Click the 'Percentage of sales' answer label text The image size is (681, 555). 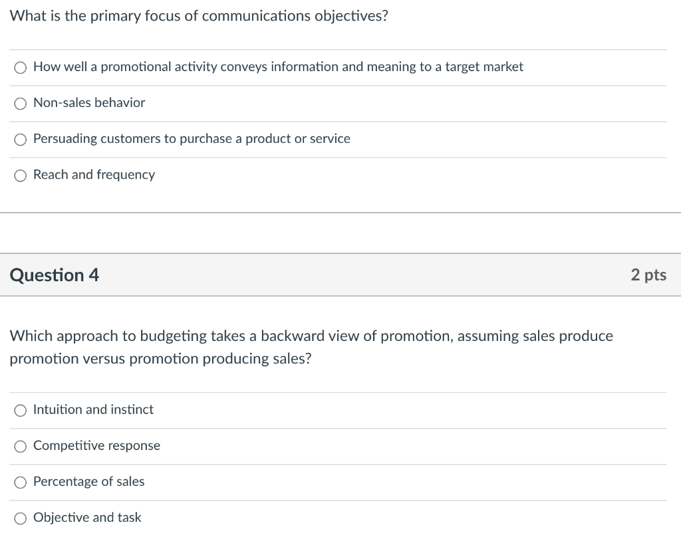[88, 481]
